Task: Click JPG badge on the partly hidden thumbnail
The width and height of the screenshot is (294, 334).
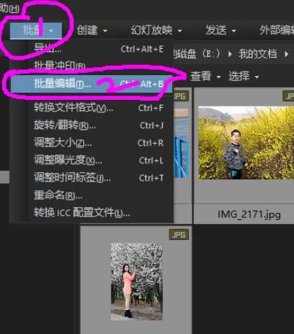Action: tap(181, 96)
